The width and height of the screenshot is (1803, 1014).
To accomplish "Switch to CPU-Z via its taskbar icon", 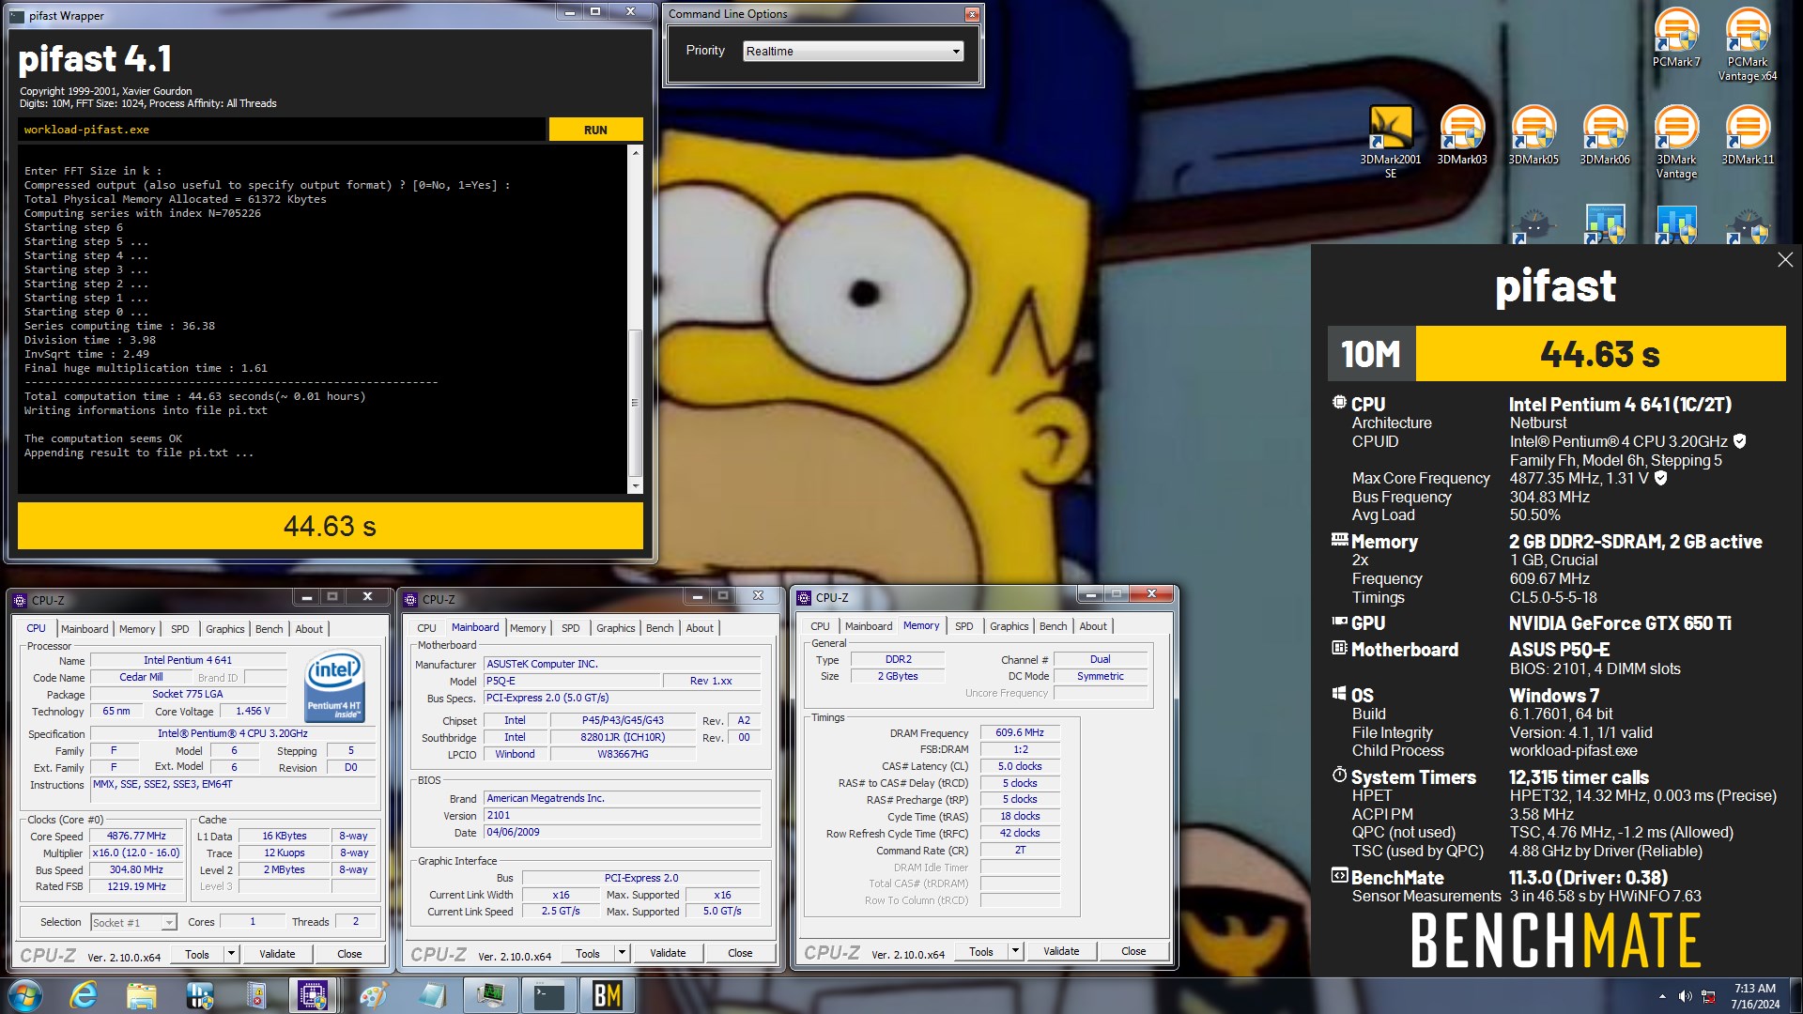I will pos(313,995).
